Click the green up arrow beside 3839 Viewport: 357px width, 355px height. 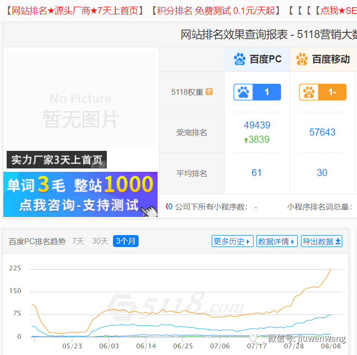246,140
